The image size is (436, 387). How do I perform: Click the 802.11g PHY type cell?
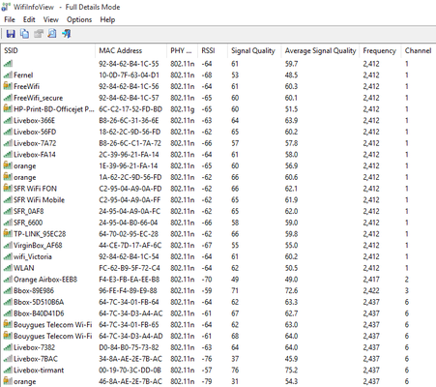183,109
